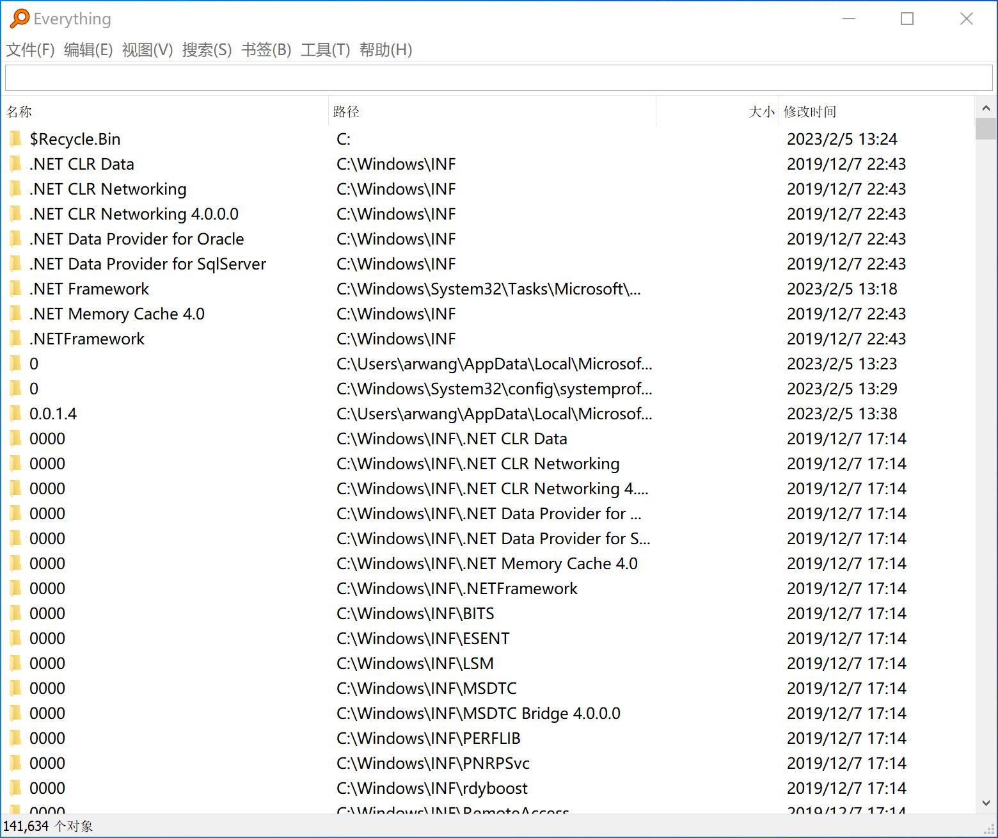
Task: Click folder icon of 0000 in INF\PNRPSvc
Action: tap(16, 763)
